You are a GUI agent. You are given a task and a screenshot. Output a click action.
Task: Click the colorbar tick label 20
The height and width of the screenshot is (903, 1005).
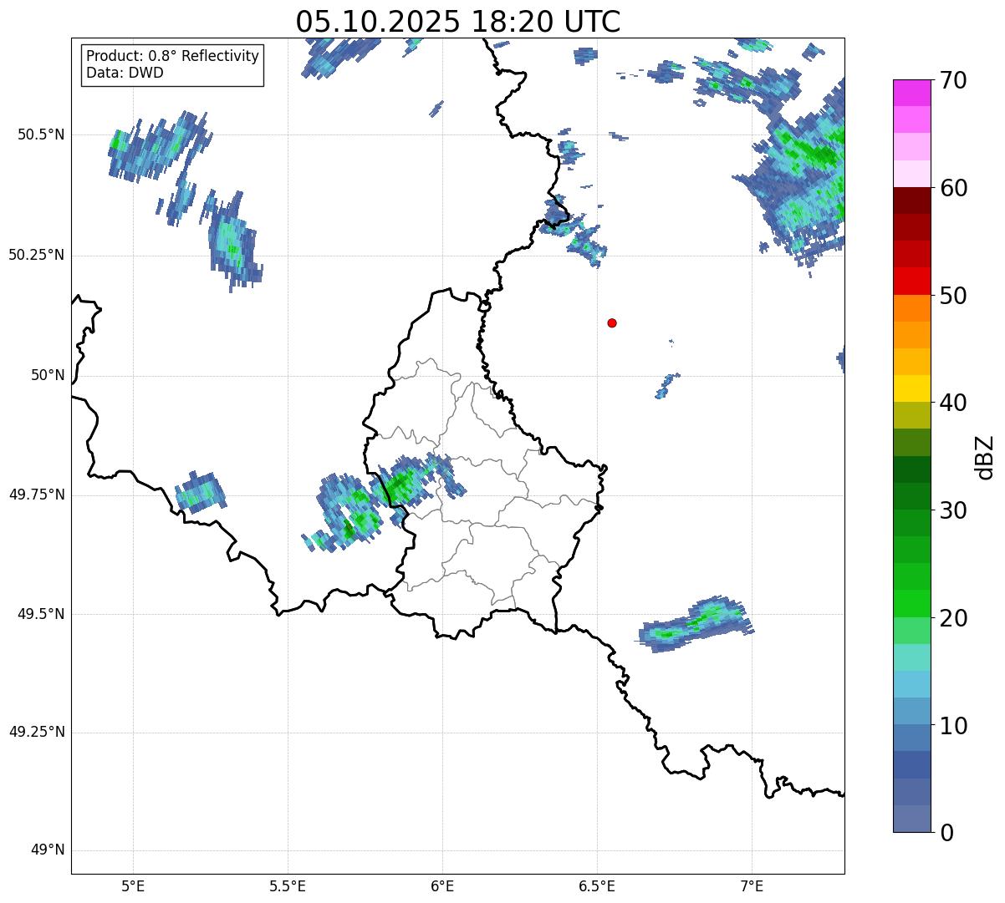point(953,618)
